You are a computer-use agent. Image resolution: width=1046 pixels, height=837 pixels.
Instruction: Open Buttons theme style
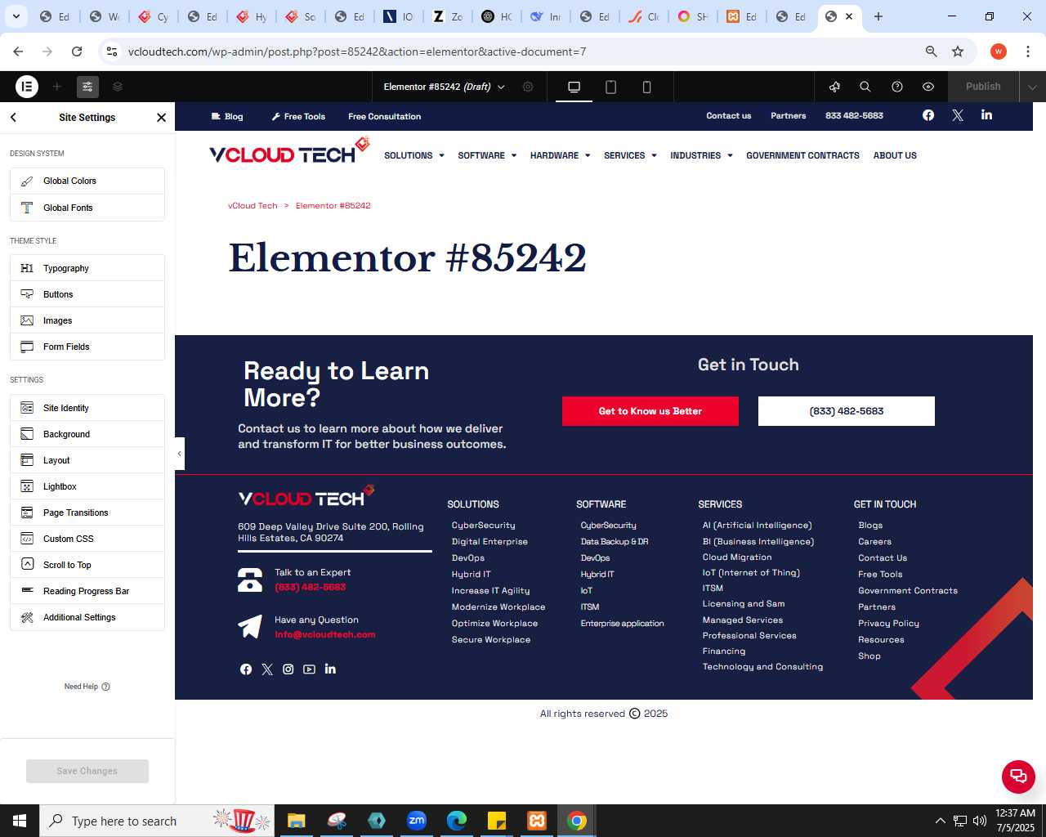coord(87,294)
